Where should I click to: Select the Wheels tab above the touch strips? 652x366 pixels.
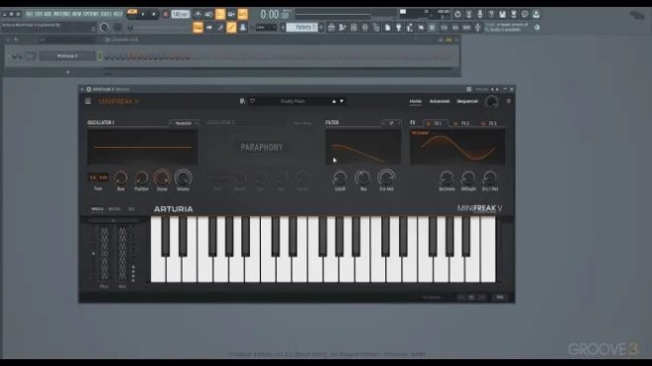pyautogui.click(x=97, y=209)
